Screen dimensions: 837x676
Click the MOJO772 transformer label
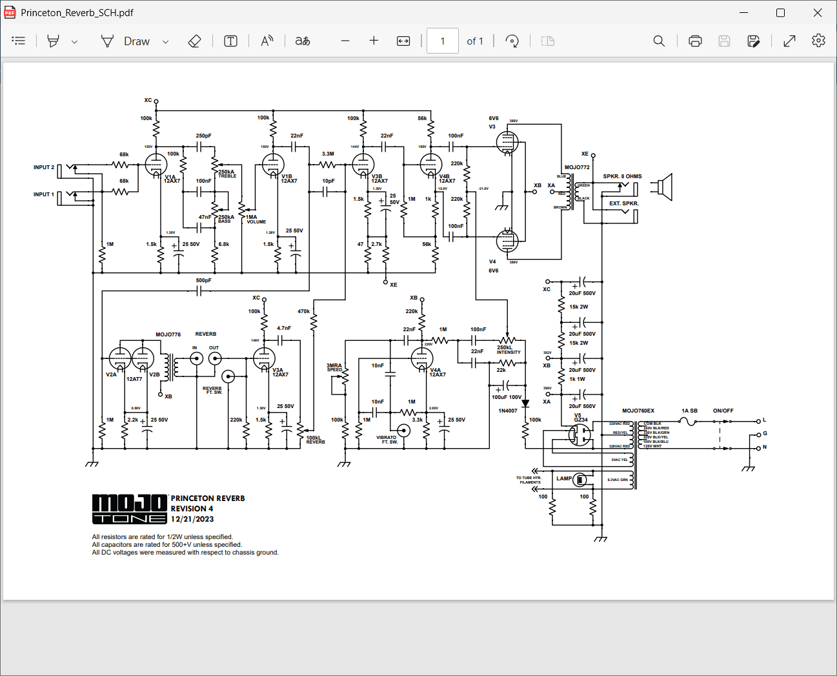click(577, 167)
